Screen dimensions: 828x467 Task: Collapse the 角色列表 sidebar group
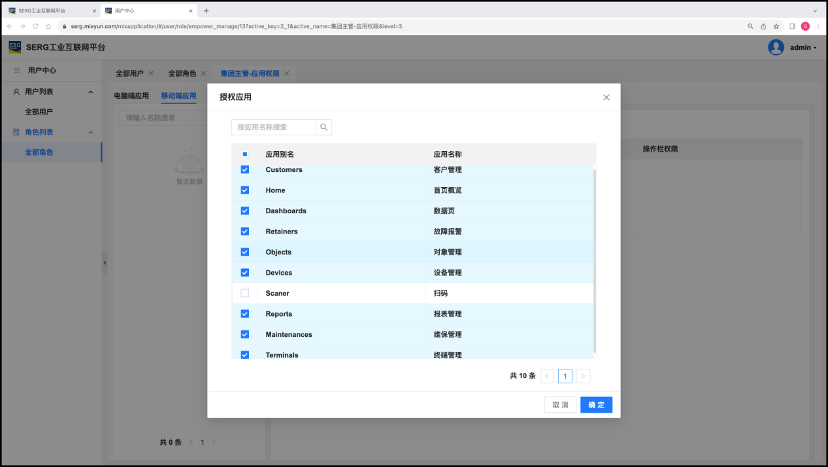click(90, 132)
